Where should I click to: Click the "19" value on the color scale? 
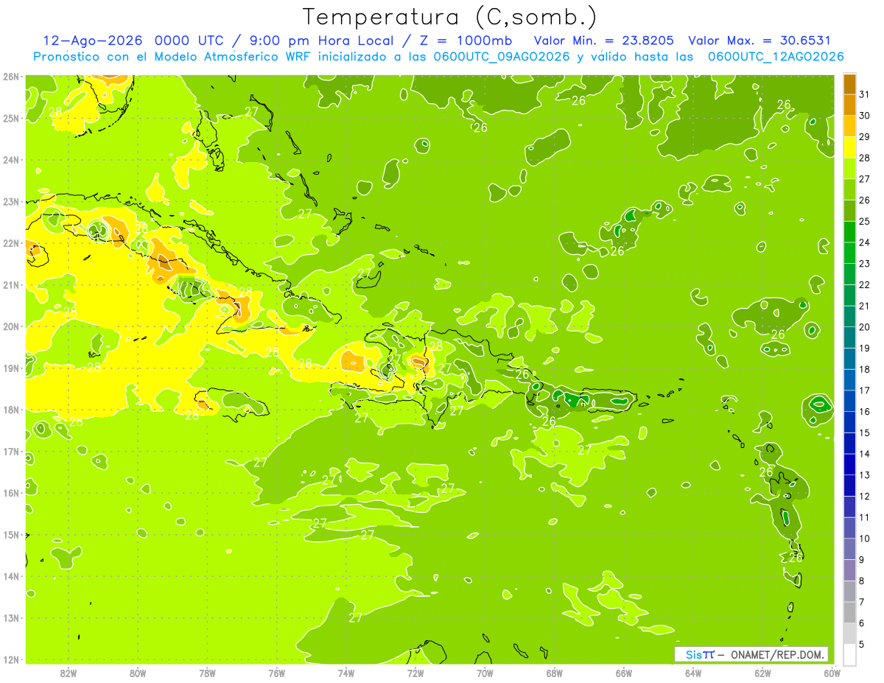click(865, 348)
